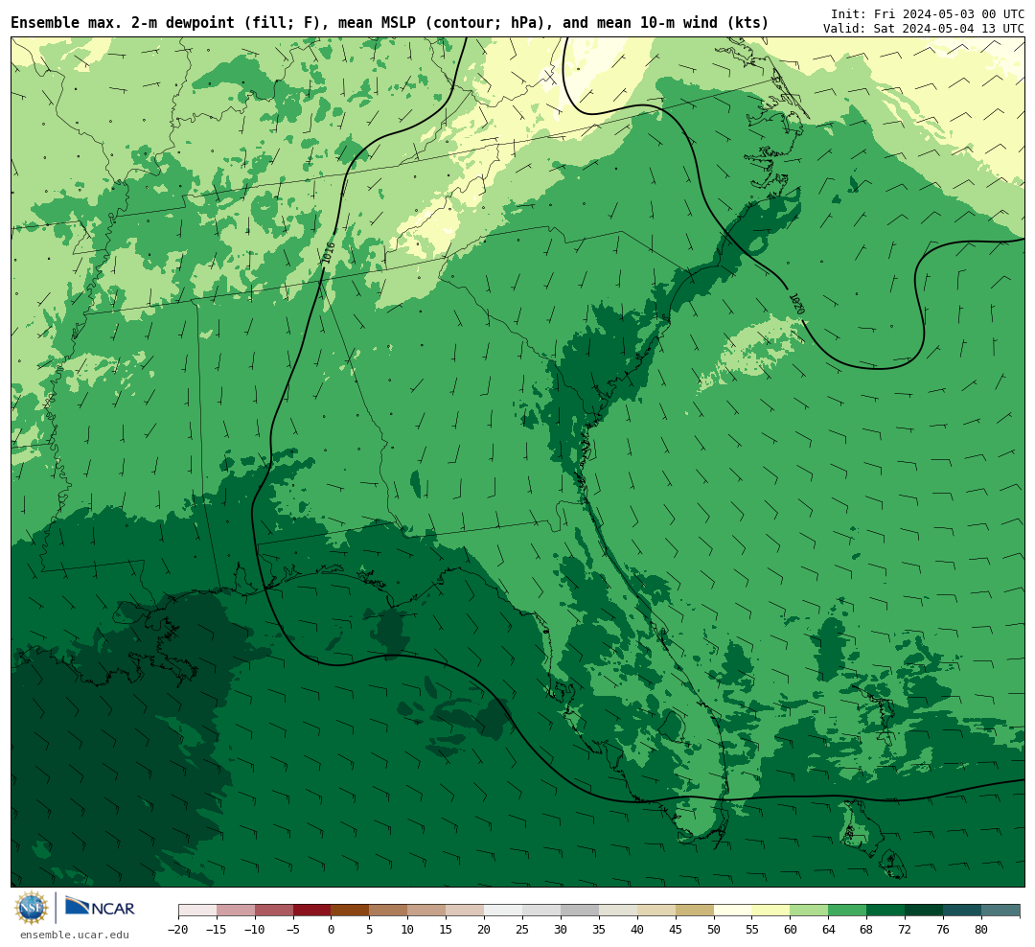The height and width of the screenshot is (947, 1035).
Task: Click the -5 to 0 colorbar swatch
Action: [x=312, y=911]
